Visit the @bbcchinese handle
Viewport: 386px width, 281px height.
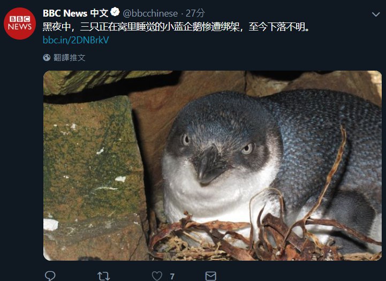pos(150,13)
